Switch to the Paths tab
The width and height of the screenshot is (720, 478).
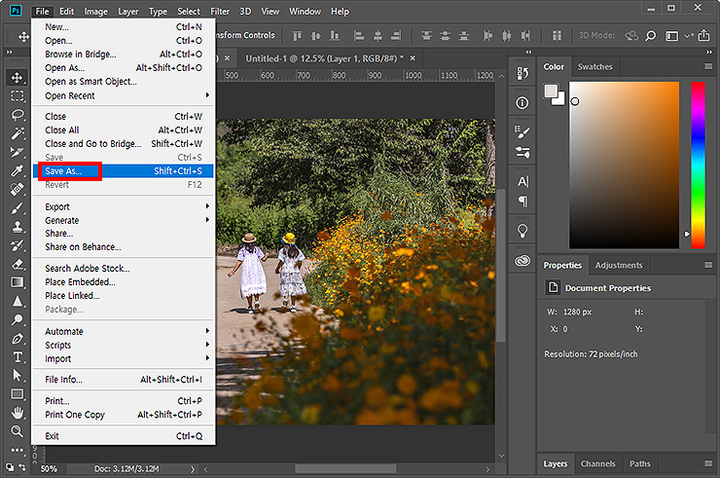639,463
